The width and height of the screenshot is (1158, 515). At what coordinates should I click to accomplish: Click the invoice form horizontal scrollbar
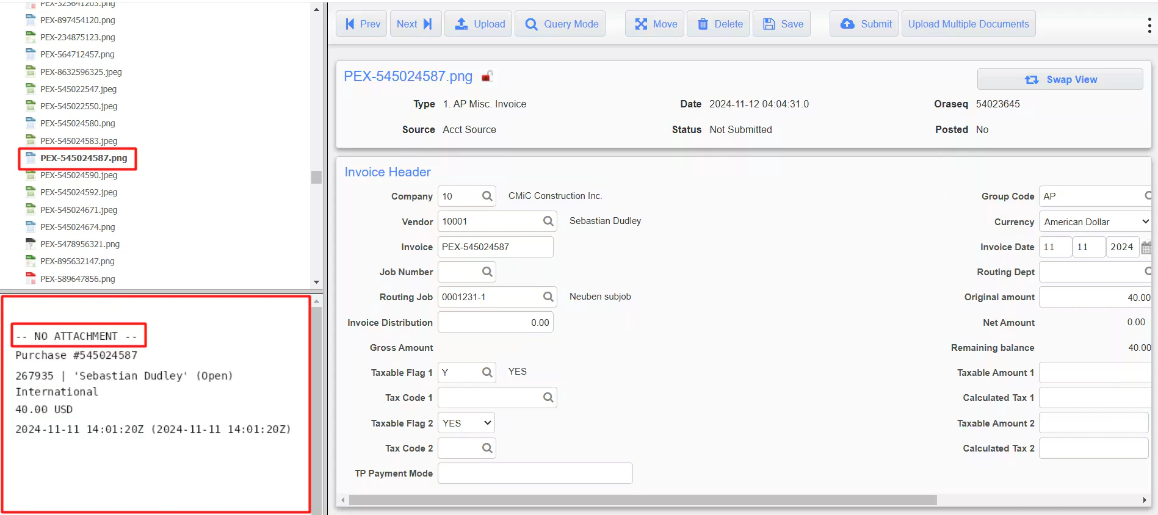point(643,500)
